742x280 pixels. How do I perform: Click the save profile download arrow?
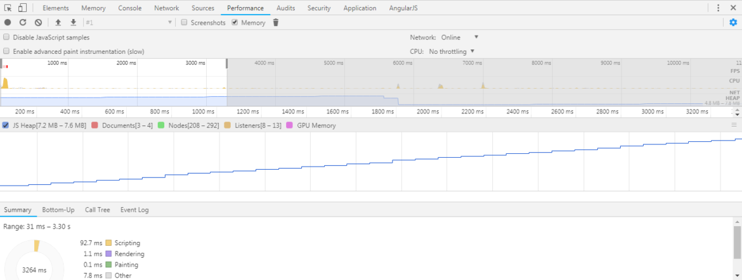74,23
